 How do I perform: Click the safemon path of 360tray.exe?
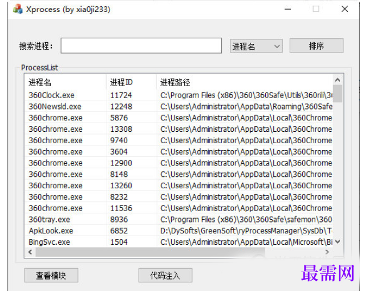click(x=246, y=219)
